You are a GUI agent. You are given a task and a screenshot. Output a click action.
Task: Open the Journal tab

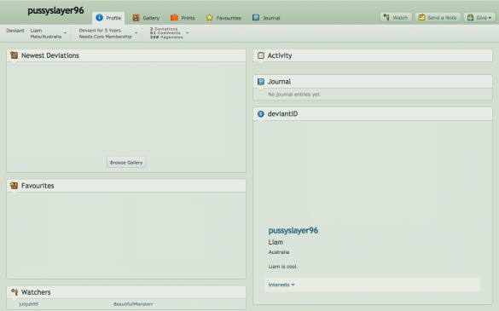pos(266,18)
